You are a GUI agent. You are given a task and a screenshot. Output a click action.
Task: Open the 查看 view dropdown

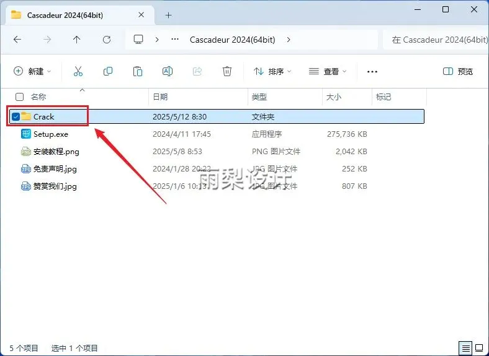pyautogui.click(x=328, y=71)
